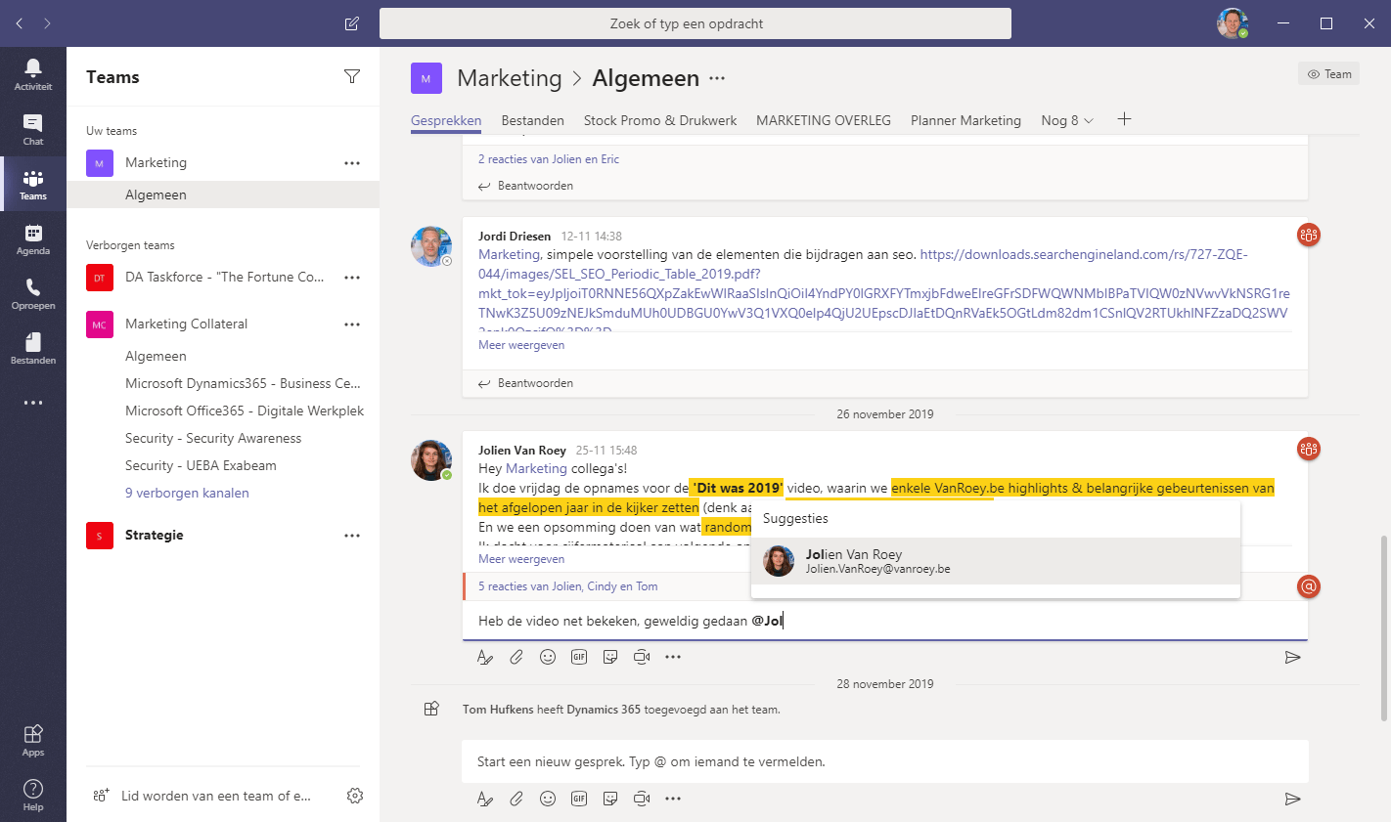The image size is (1391, 822).
Task: Click the profile avatar at top right
Action: [x=1233, y=23]
